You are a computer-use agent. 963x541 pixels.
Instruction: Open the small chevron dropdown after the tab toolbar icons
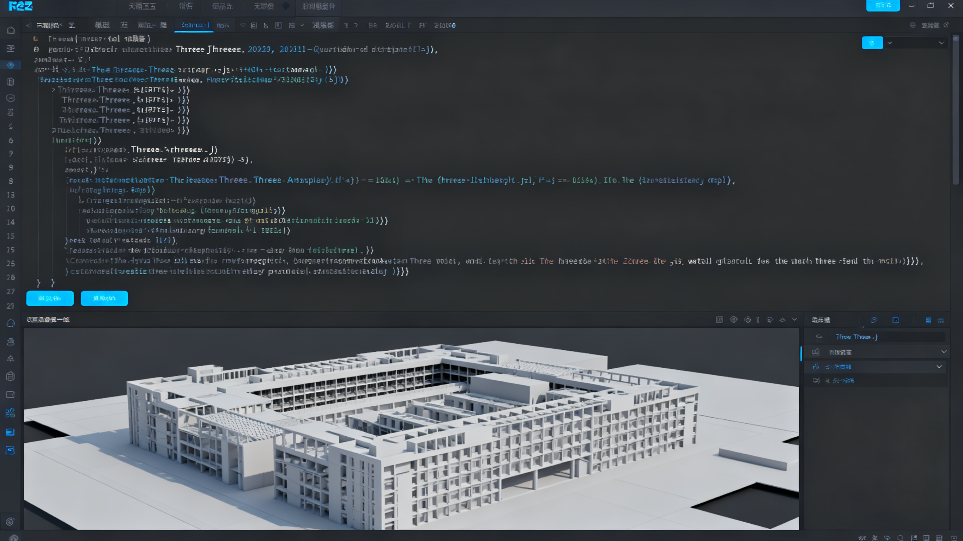tap(302, 25)
